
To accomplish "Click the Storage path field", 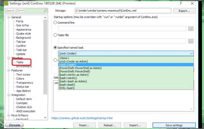I will tap(123, 11).
